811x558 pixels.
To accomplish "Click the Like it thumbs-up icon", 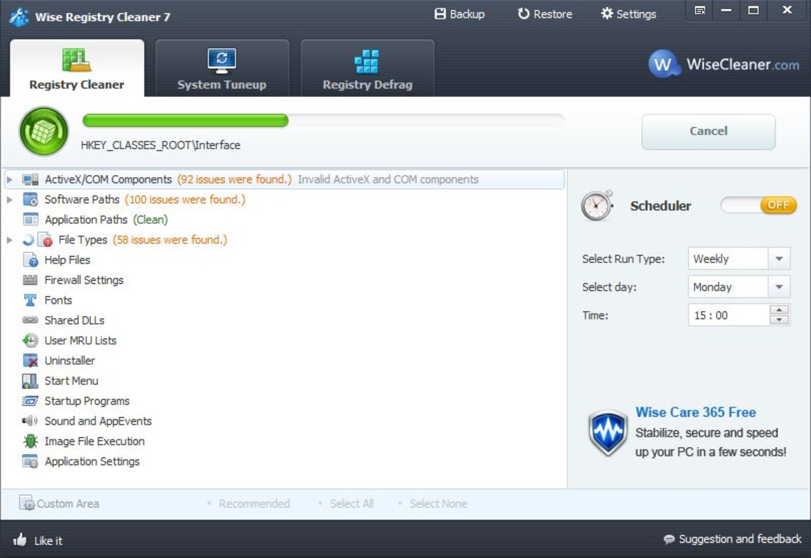I will click(x=20, y=540).
